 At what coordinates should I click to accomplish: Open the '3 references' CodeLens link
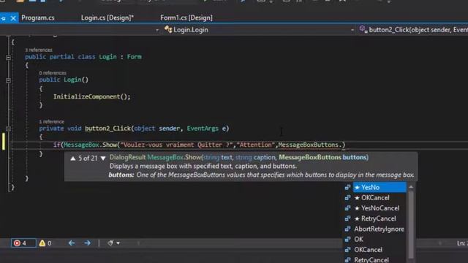tap(39, 50)
